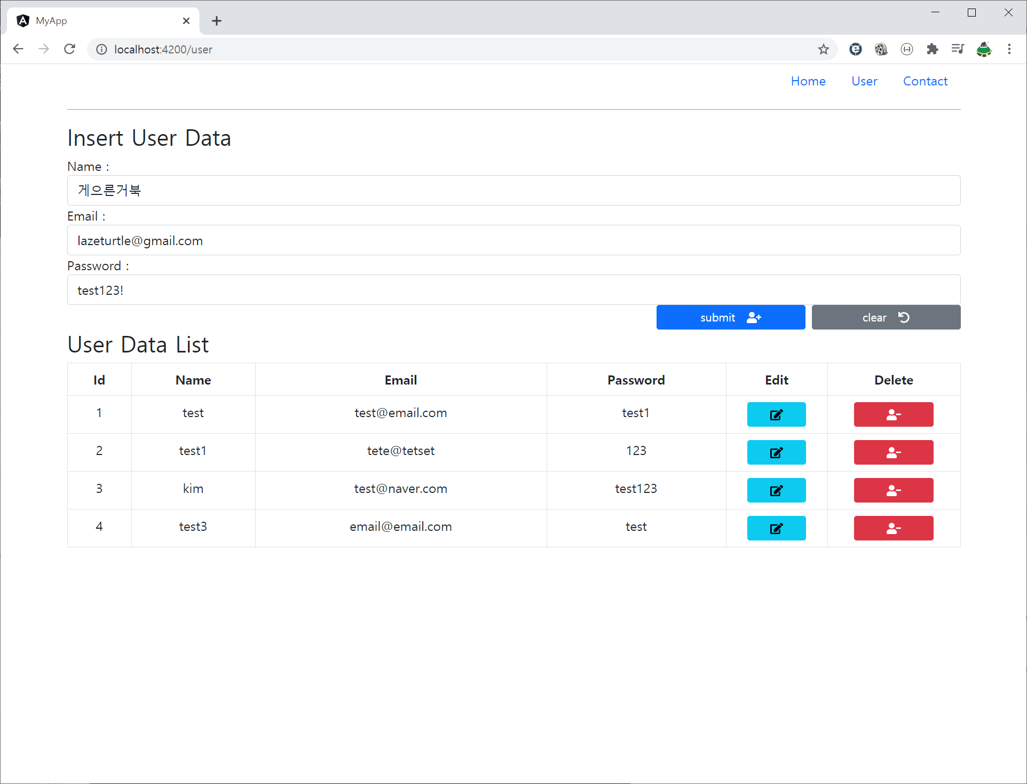This screenshot has height=784, width=1027.
Task: Go to Home navigation link
Action: click(808, 81)
